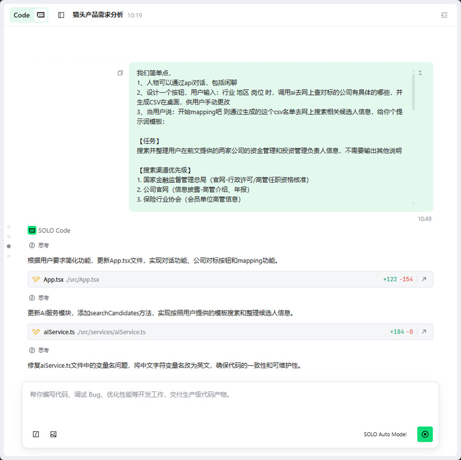Stop generation with the green stop button
The image size is (461, 460).
click(x=425, y=434)
